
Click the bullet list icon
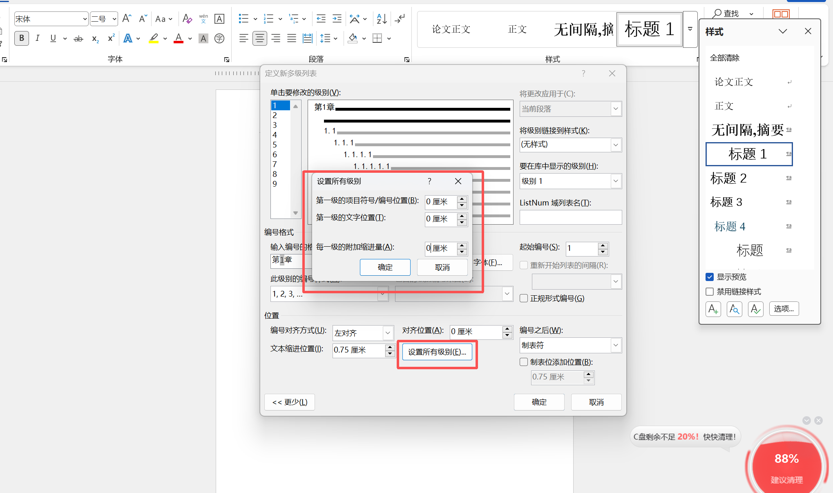[x=243, y=19]
